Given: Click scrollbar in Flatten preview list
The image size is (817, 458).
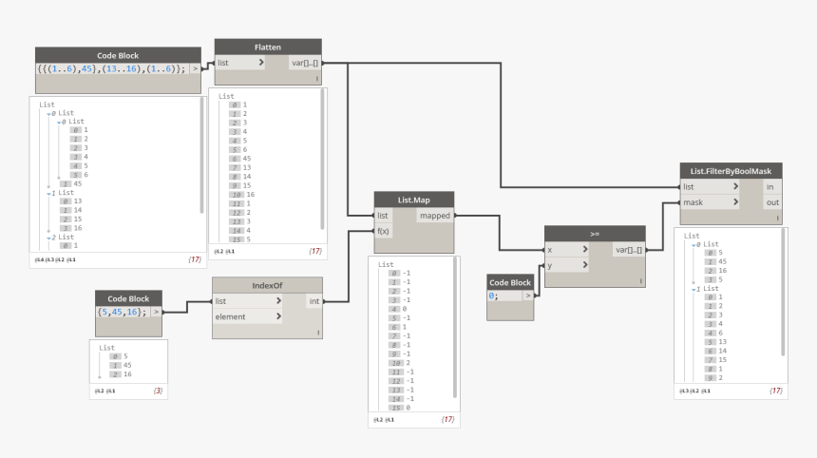Looking at the screenshot, I should [322, 162].
